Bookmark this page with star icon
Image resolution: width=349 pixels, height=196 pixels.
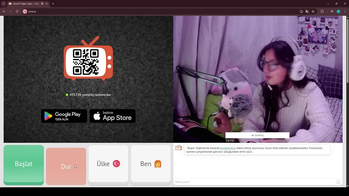tap(313, 11)
